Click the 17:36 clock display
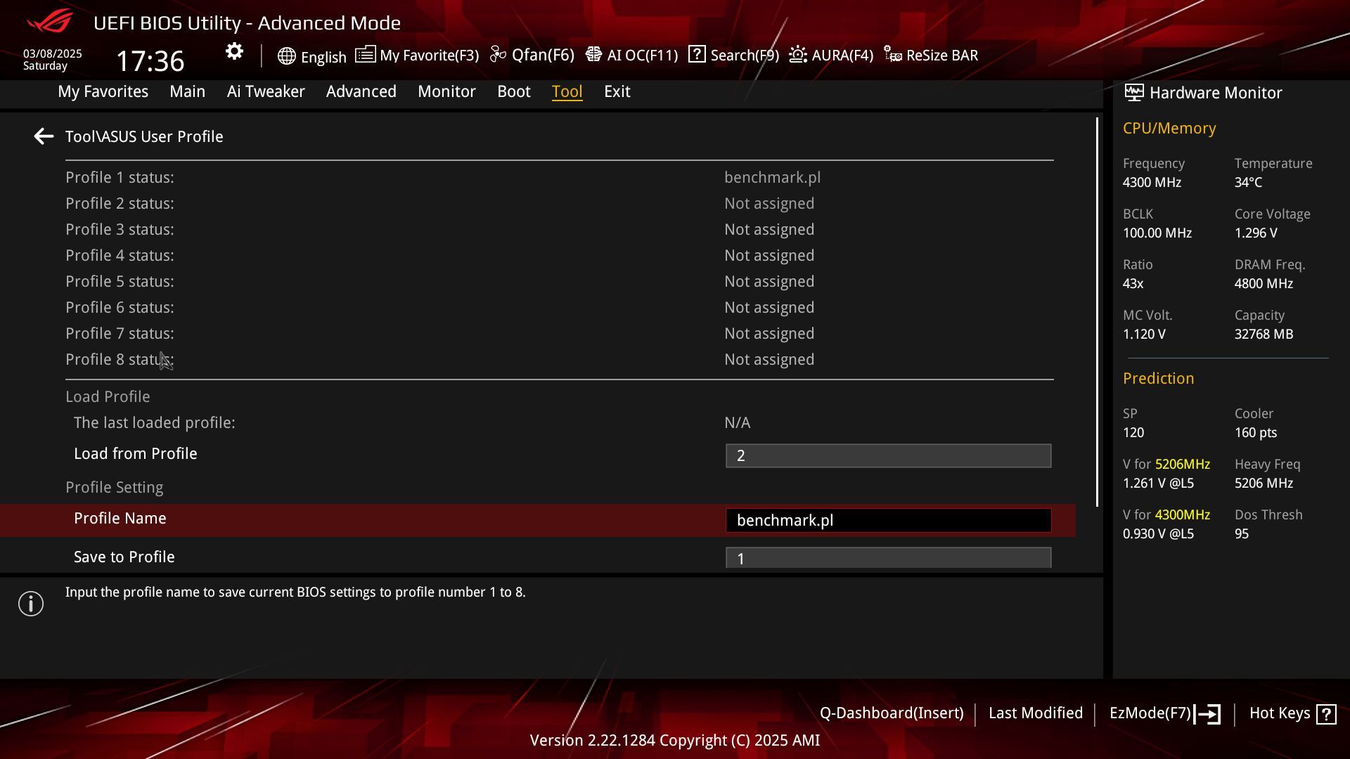Screen dimensions: 1350x759 [150, 61]
